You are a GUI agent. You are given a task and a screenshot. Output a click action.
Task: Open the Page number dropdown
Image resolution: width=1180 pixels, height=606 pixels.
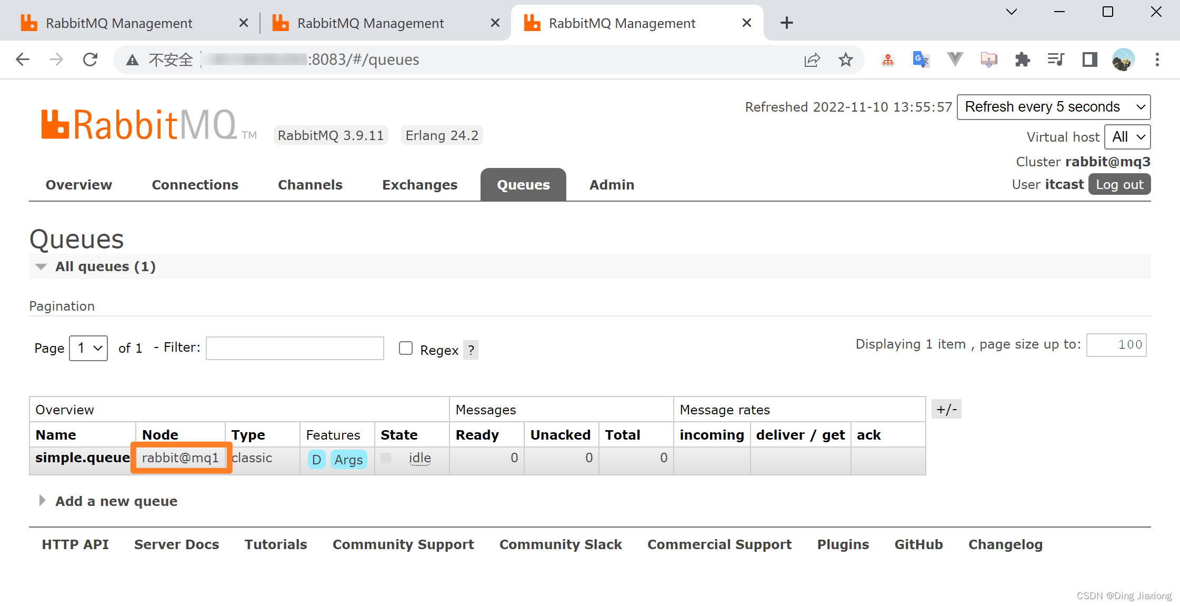click(88, 348)
